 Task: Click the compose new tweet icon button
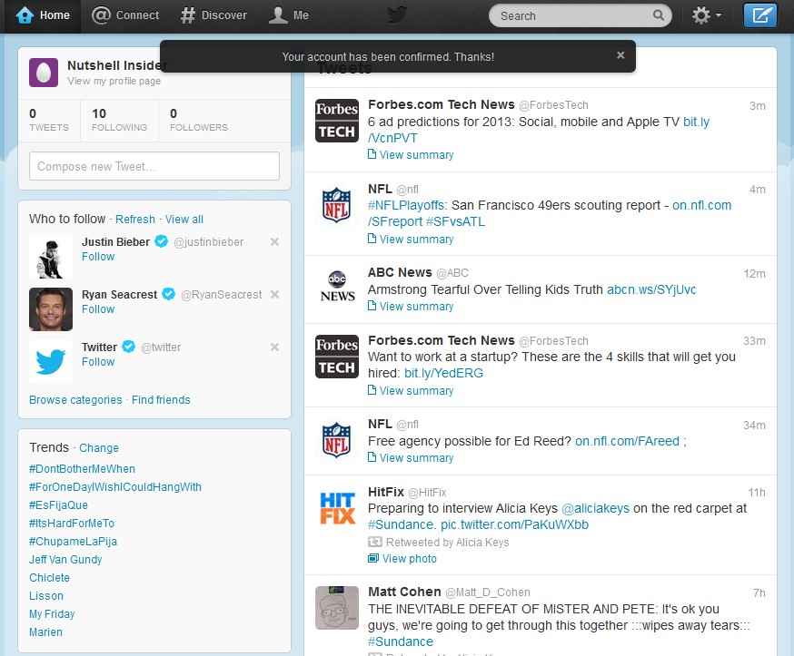coord(760,15)
